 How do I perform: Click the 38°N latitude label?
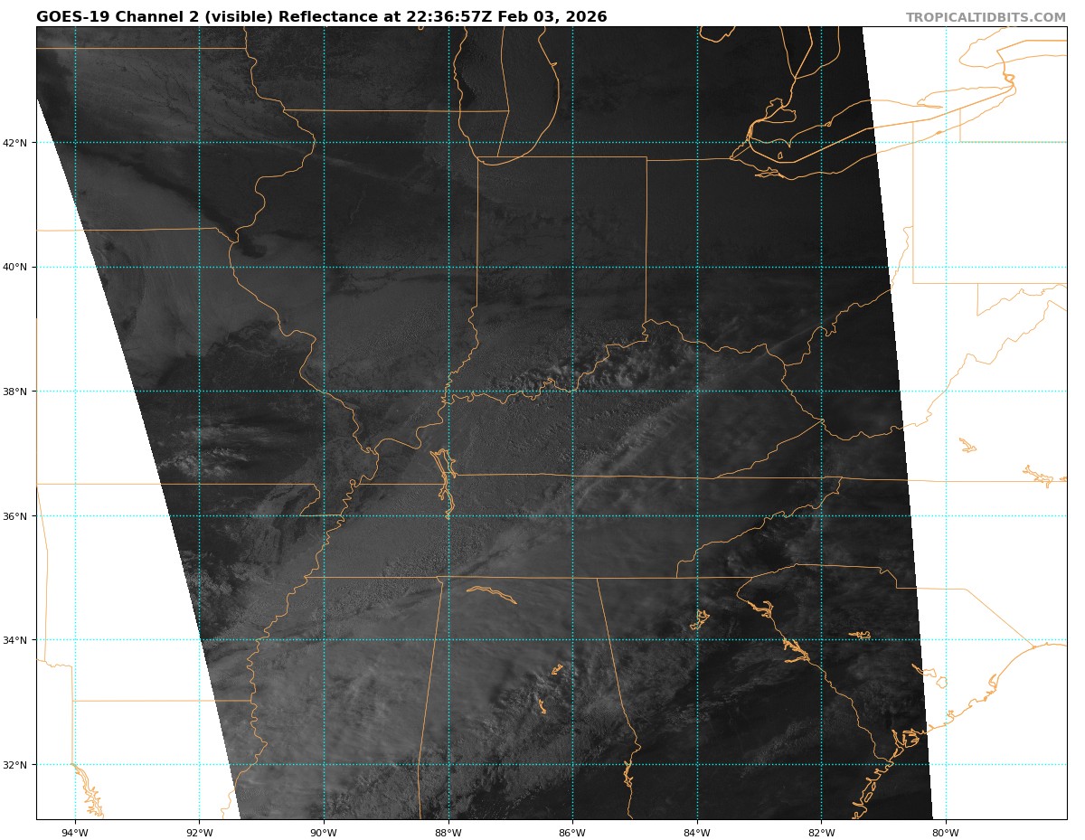click(x=19, y=392)
